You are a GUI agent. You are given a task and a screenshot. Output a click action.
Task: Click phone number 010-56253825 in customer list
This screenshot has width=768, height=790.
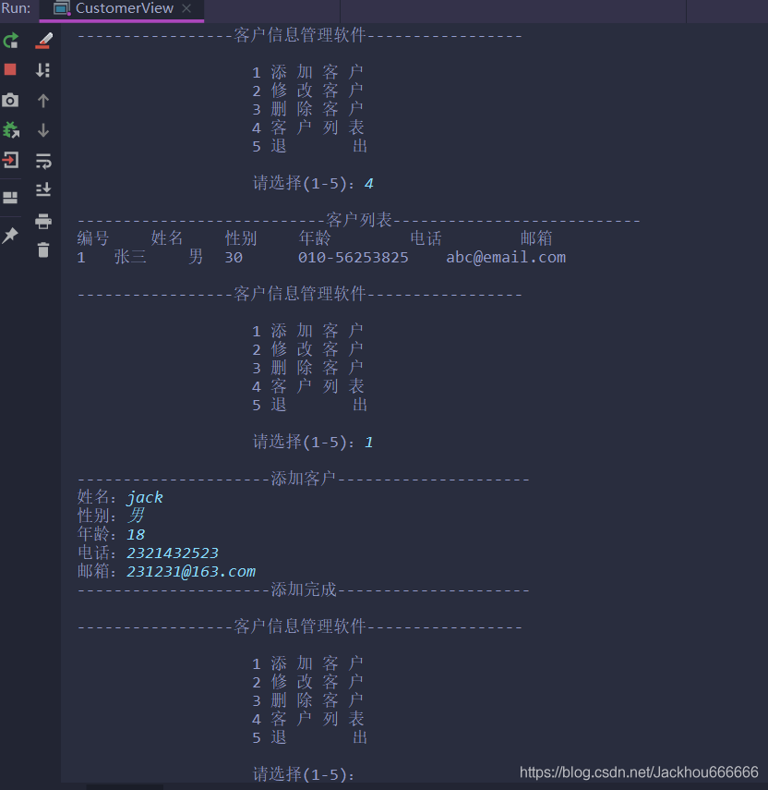tap(353, 258)
